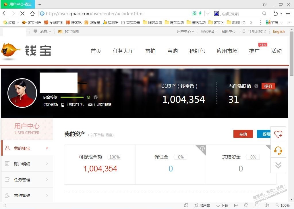
Task: Open the 赚吧活动 bookmark folder
Action: (x=196, y=22)
